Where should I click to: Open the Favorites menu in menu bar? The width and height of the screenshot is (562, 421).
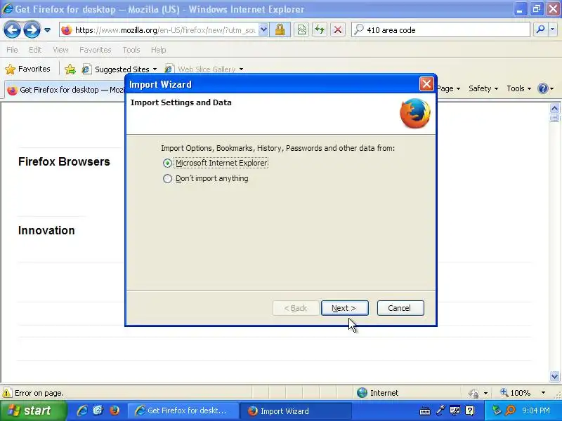pos(96,50)
